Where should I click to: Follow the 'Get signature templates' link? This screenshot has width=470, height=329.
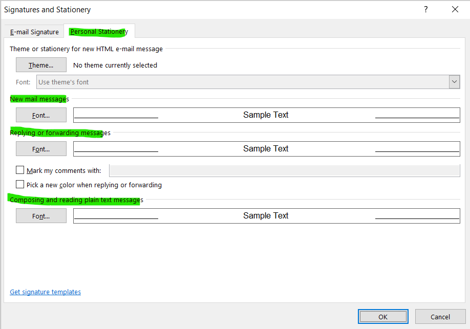(x=45, y=292)
